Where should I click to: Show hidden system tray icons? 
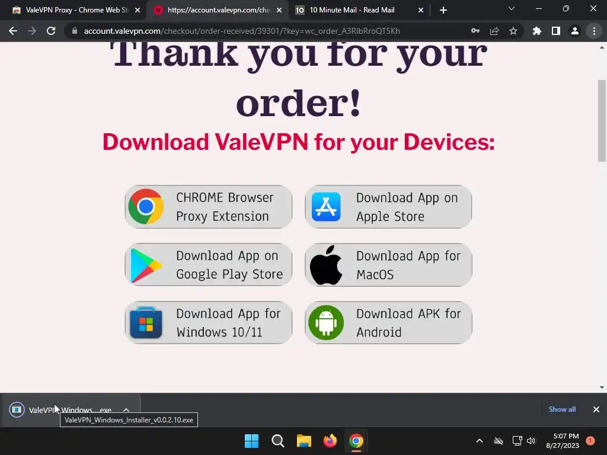(x=479, y=441)
